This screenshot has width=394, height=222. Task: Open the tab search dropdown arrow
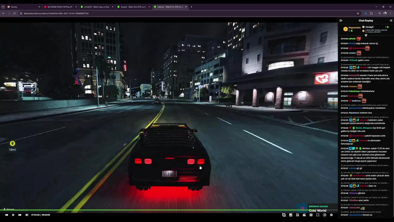[3, 7]
